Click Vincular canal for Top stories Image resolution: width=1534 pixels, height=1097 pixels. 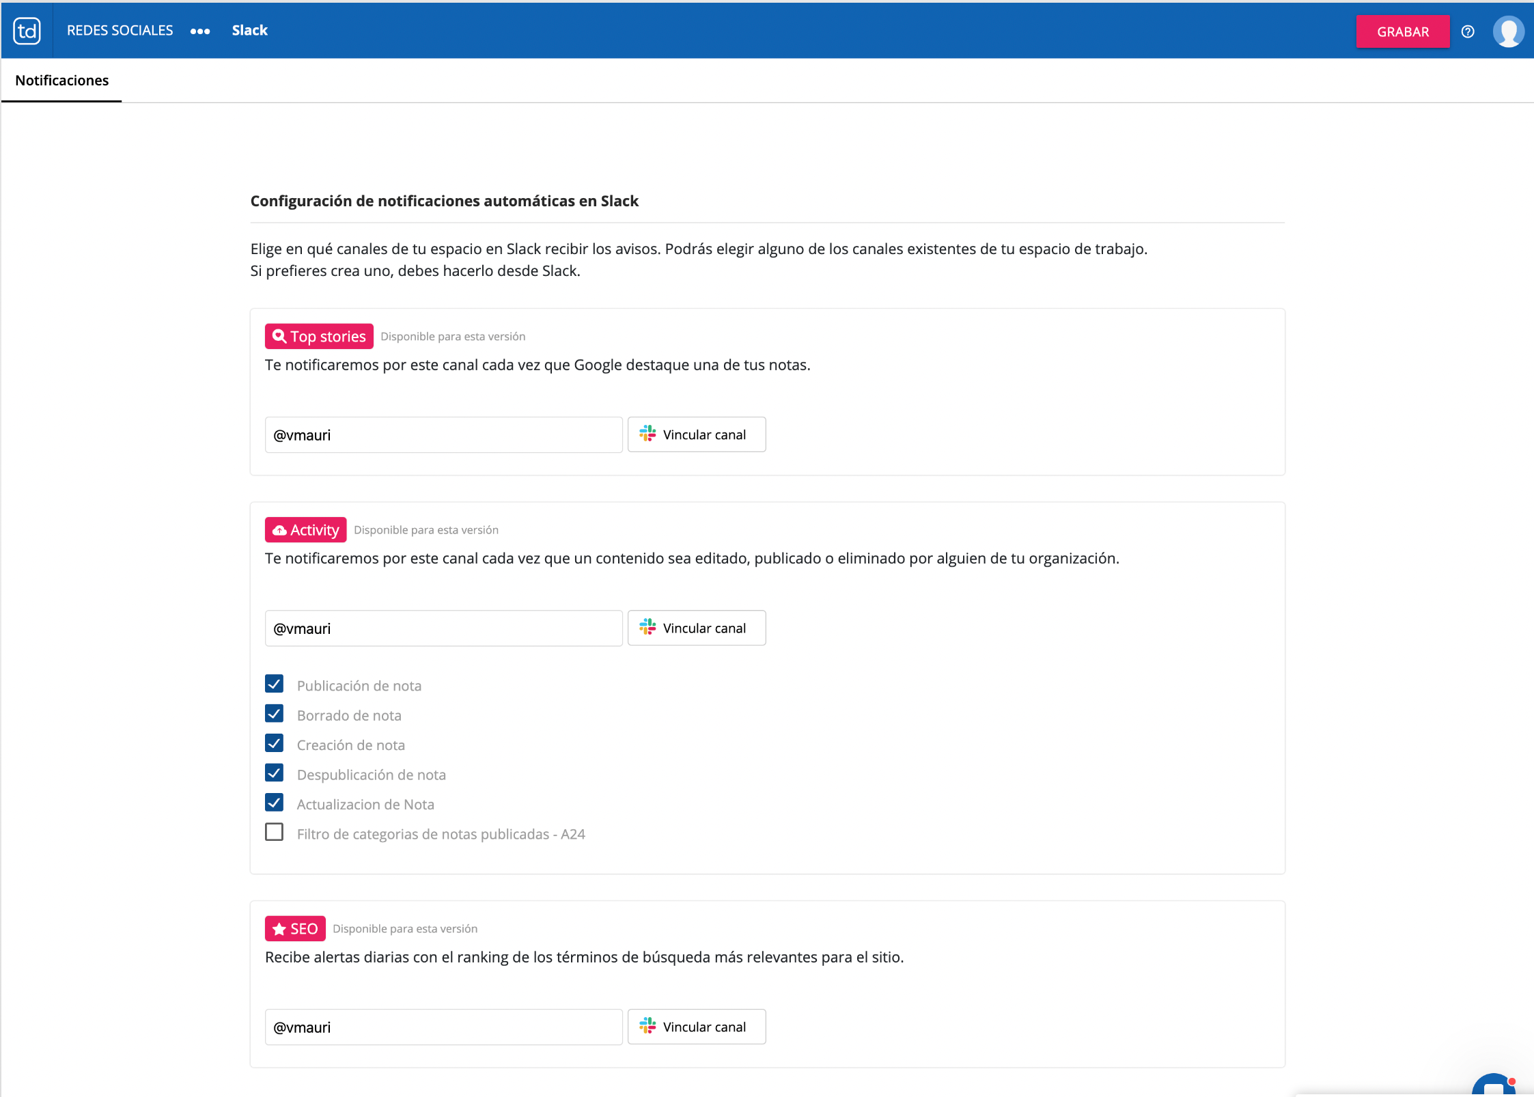(697, 434)
